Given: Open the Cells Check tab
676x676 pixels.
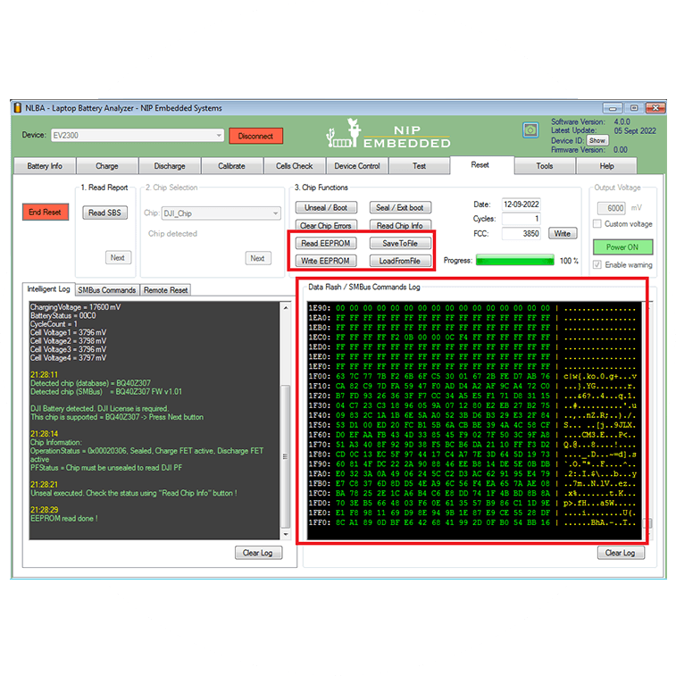Looking at the screenshot, I should (x=294, y=166).
